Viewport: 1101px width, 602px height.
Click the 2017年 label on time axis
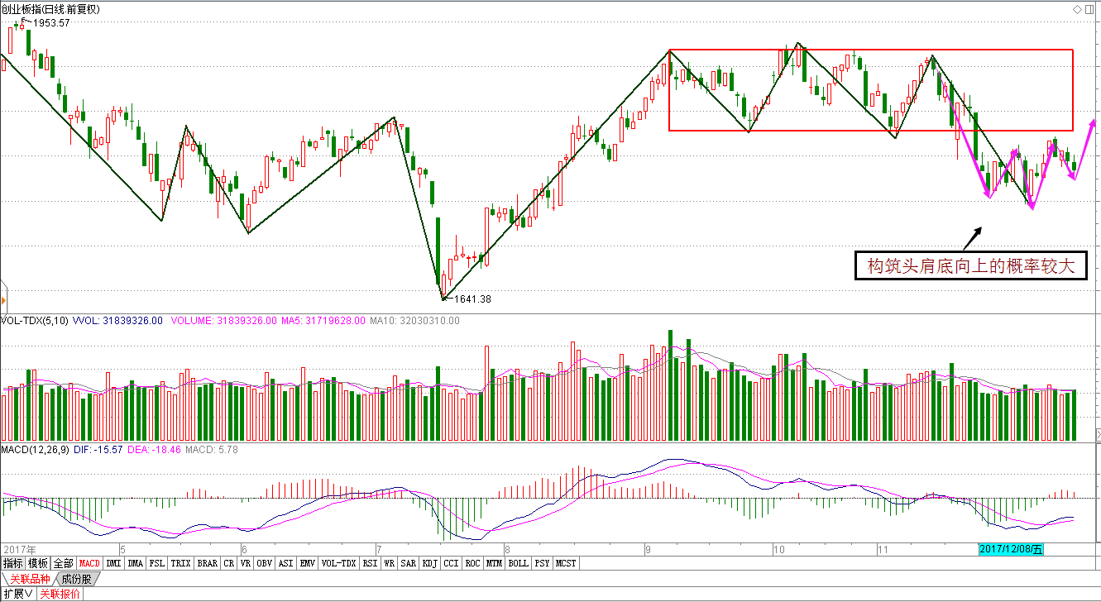pos(20,549)
